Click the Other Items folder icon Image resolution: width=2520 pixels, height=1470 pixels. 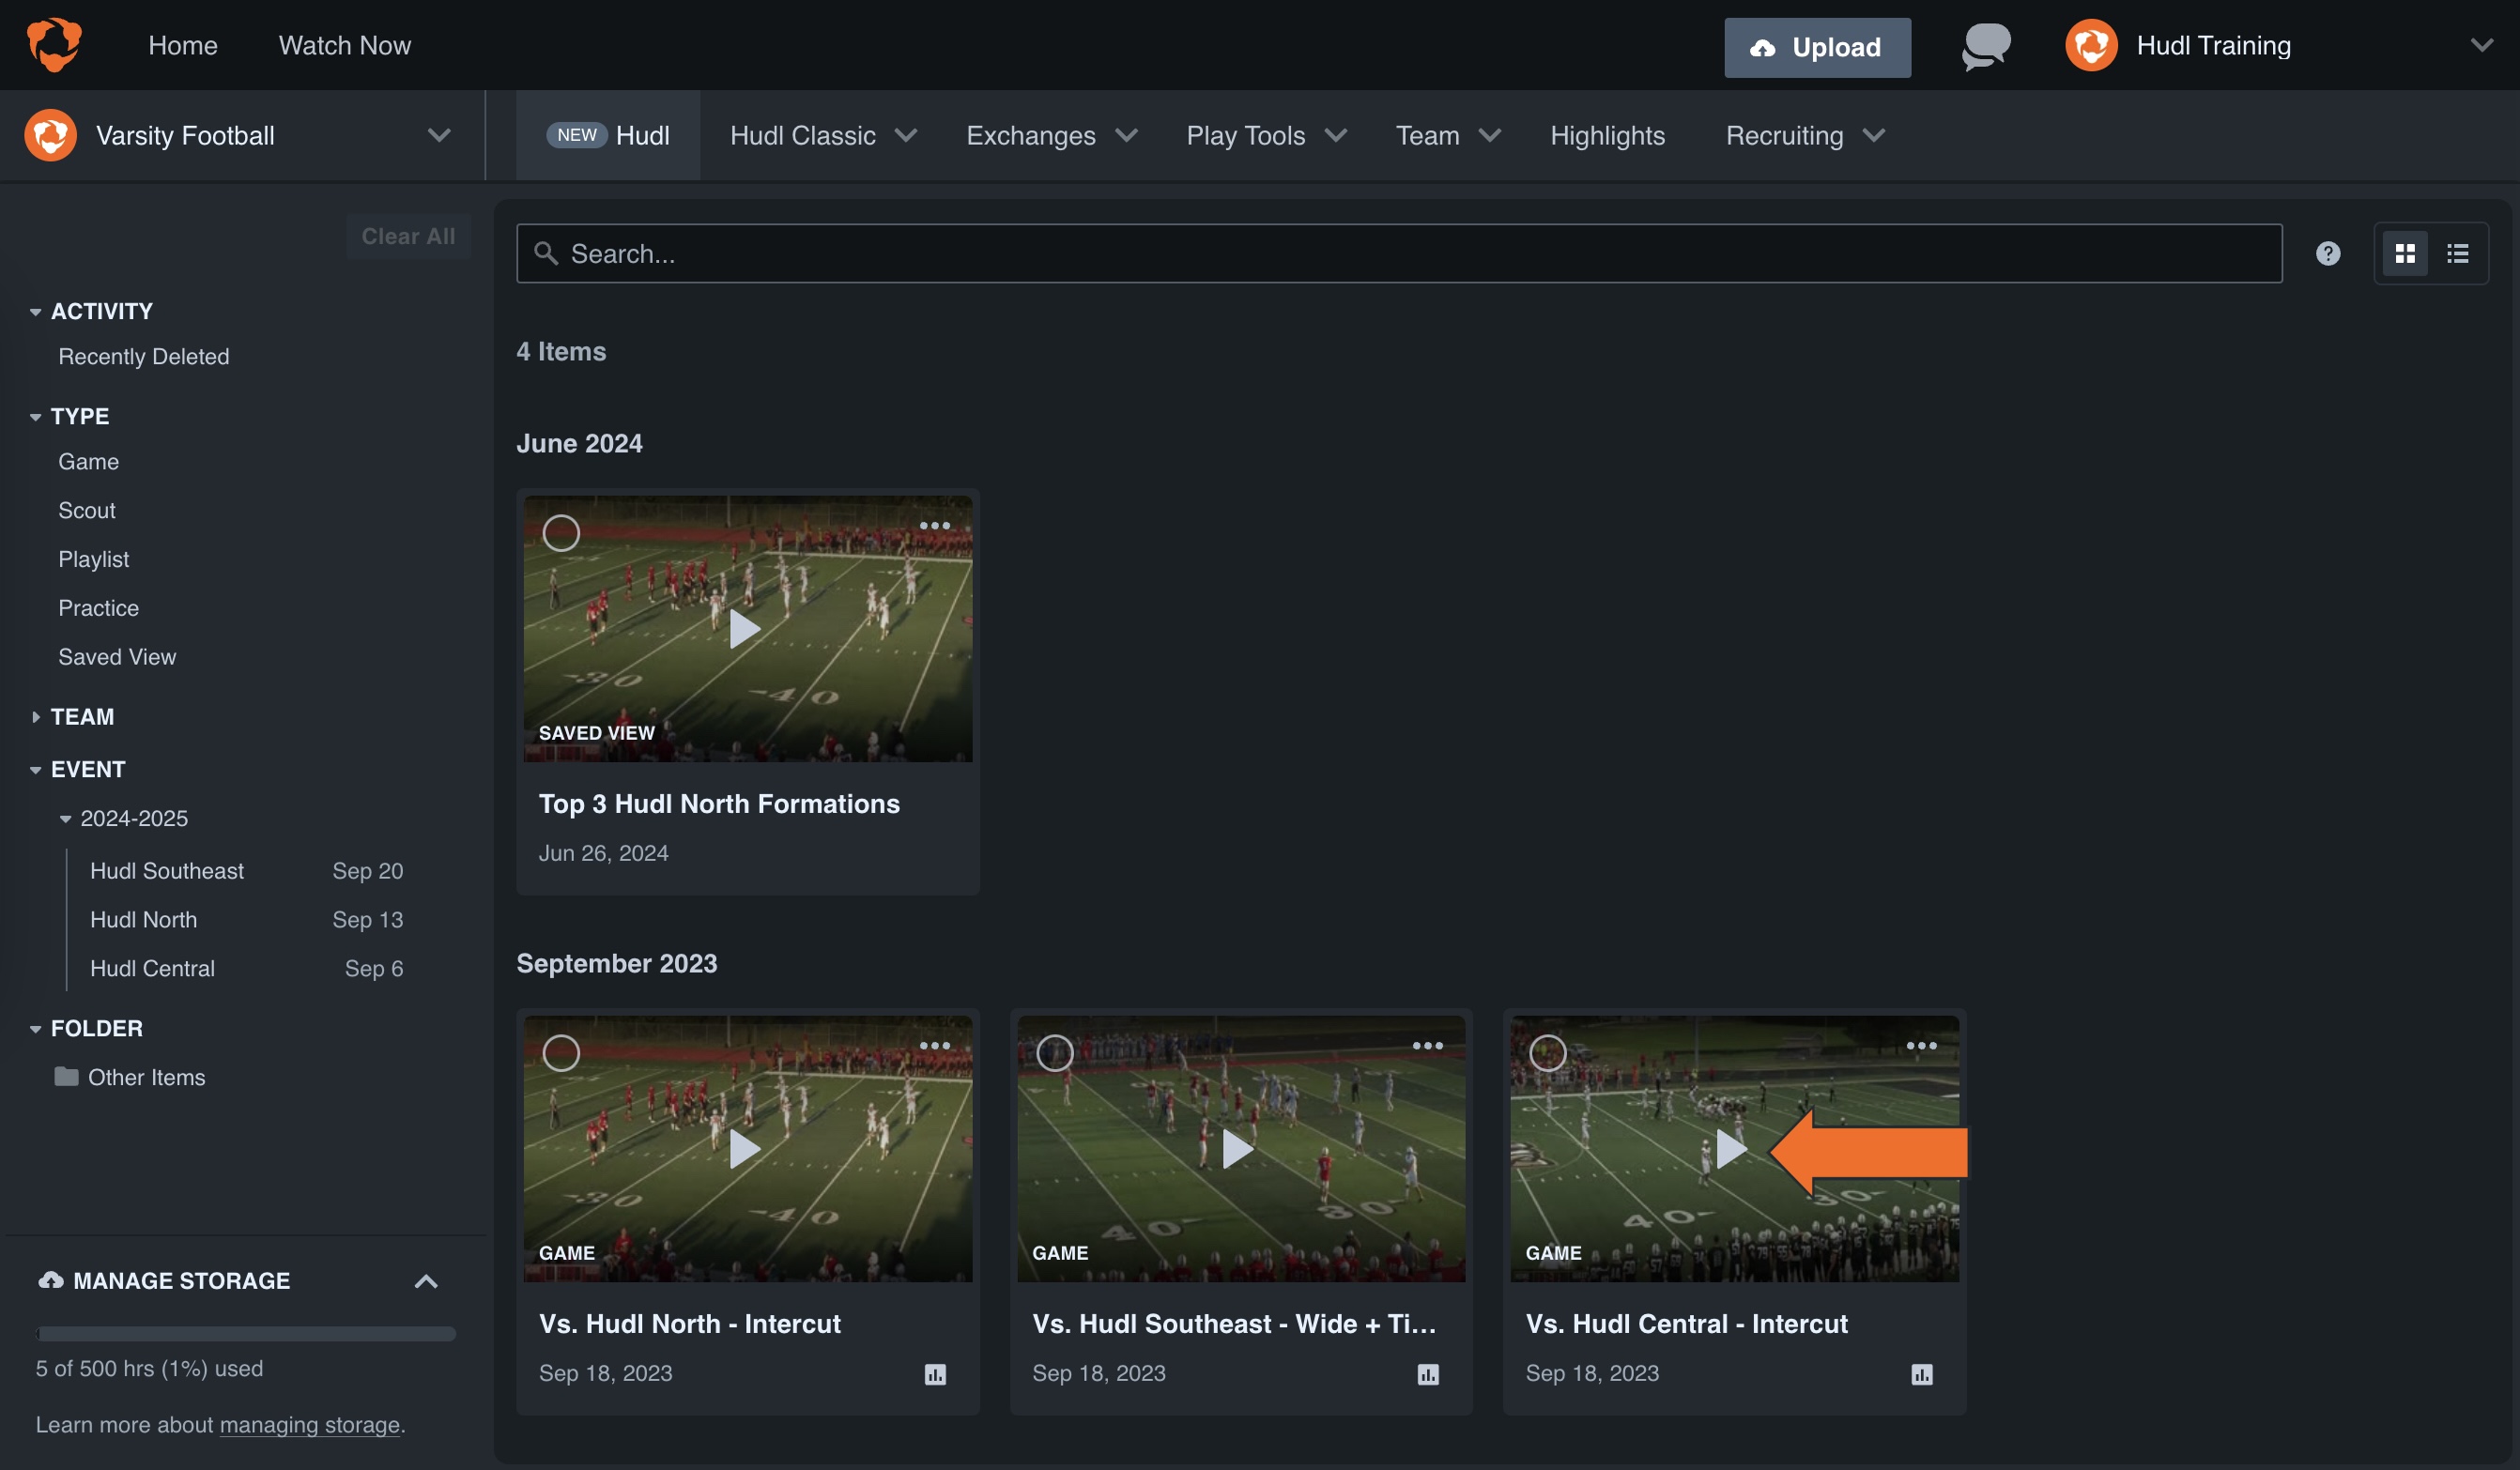tap(66, 1076)
